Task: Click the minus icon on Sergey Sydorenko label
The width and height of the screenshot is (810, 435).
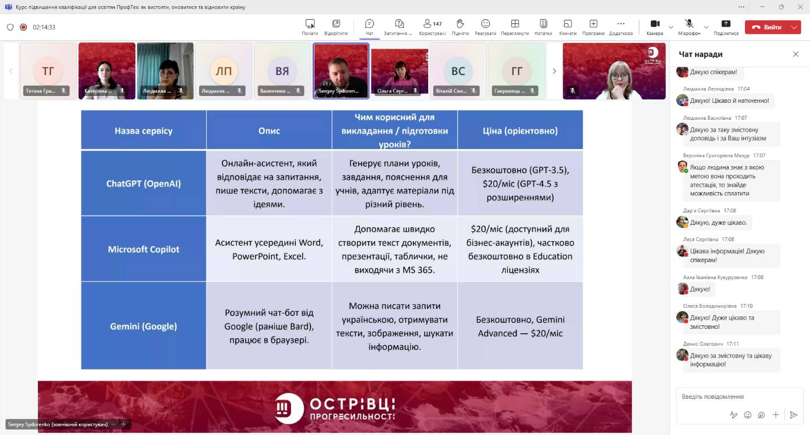Action: pyautogui.click(x=113, y=424)
